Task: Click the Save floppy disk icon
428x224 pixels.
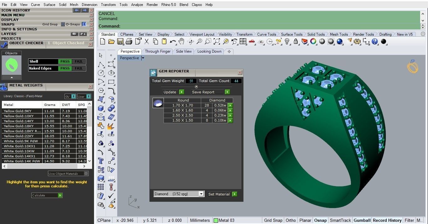Action: coord(120,41)
